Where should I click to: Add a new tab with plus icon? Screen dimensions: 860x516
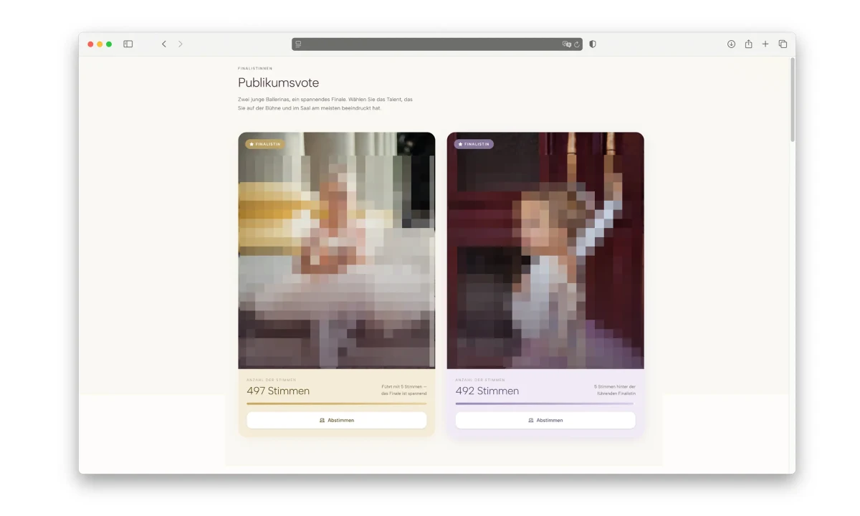[x=765, y=44]
